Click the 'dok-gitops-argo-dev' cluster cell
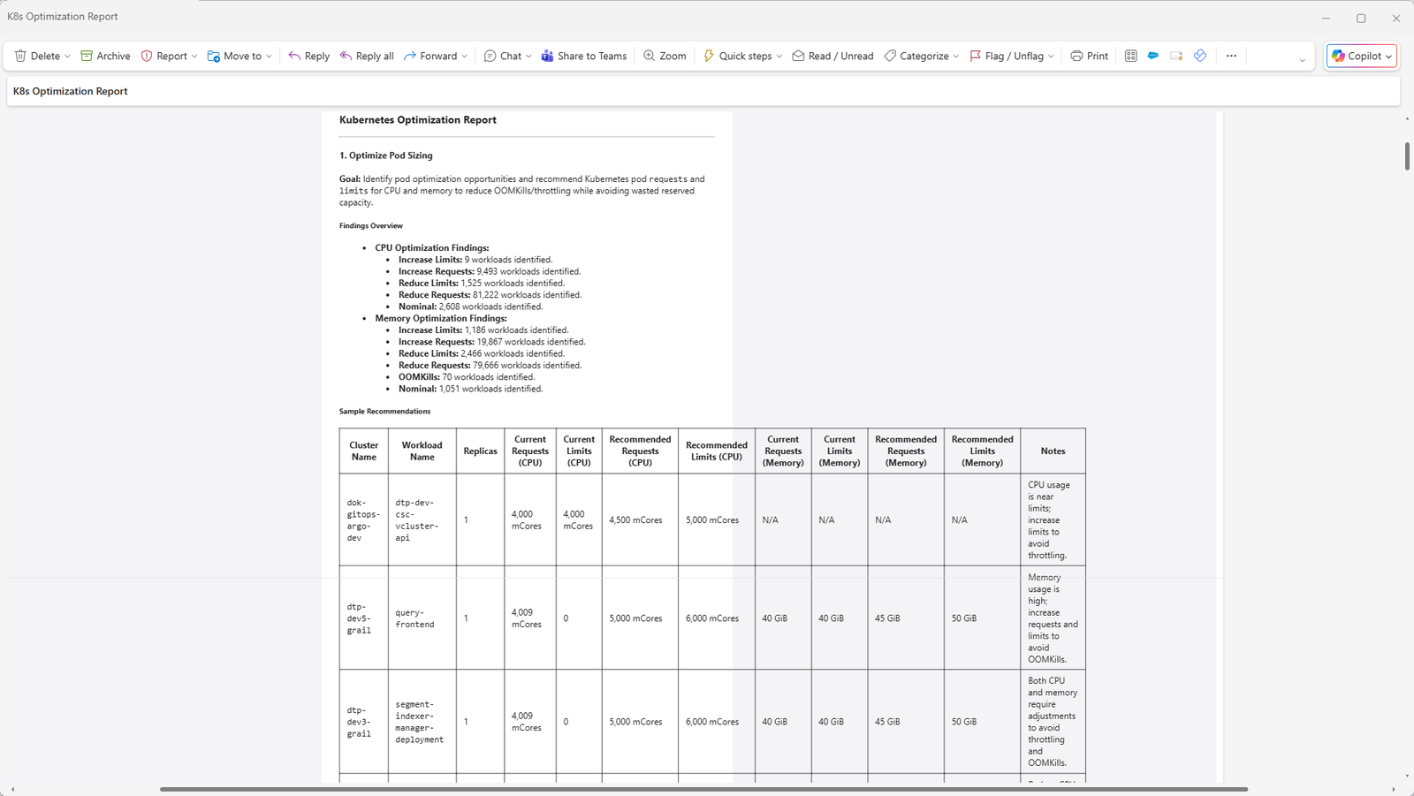 363,520
